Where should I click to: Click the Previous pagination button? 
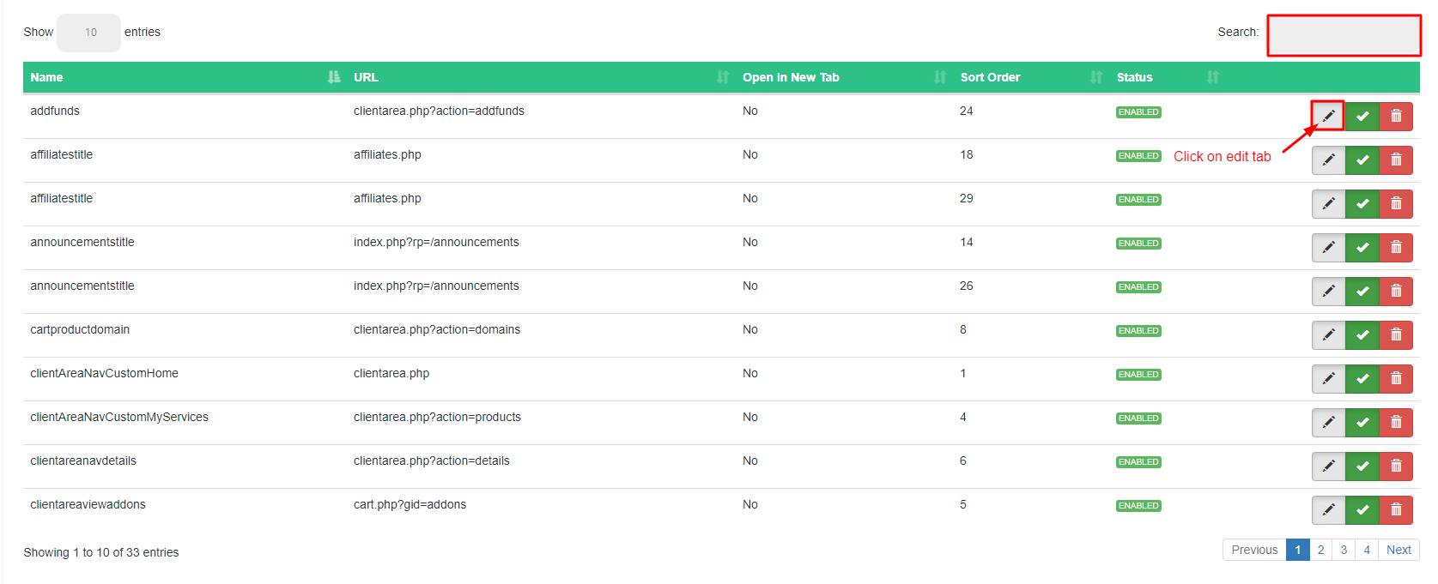pos(1254,550)
